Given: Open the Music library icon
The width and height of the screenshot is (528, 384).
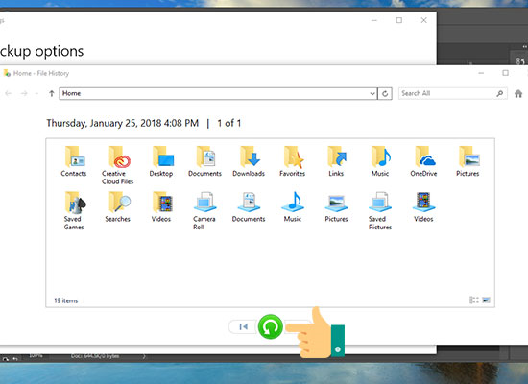Looking at the screenshot, I should 292,206.
